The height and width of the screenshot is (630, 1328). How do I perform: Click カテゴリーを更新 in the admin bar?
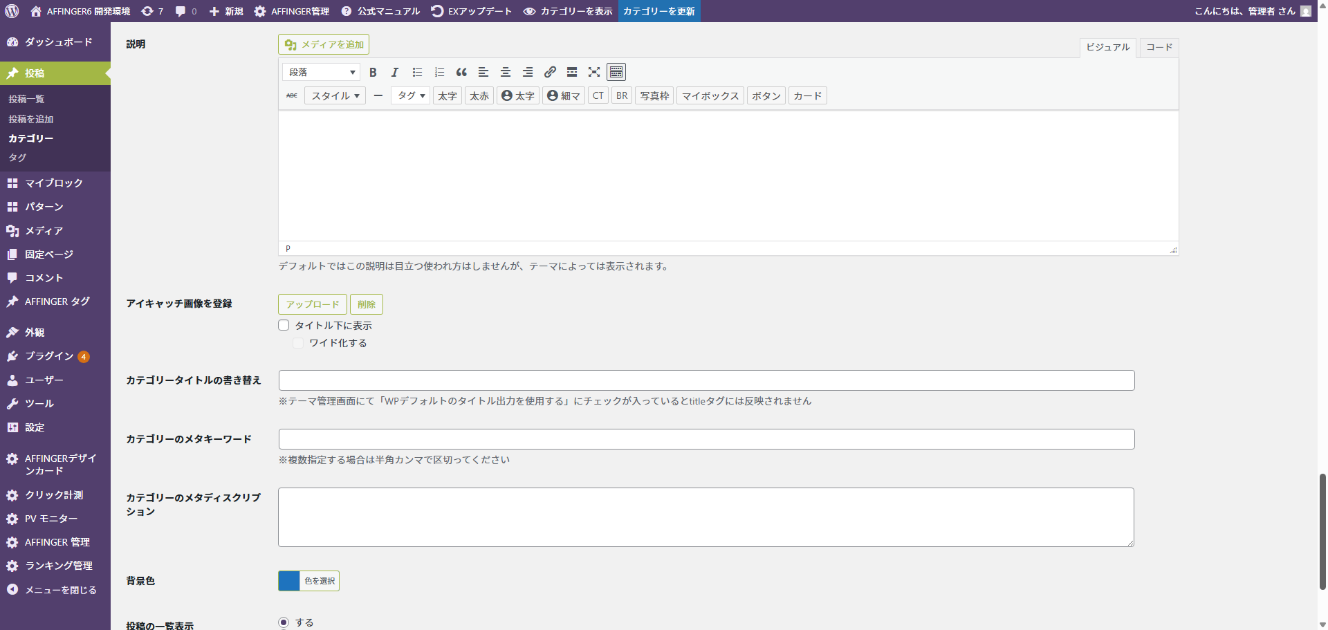coord(659,11)
